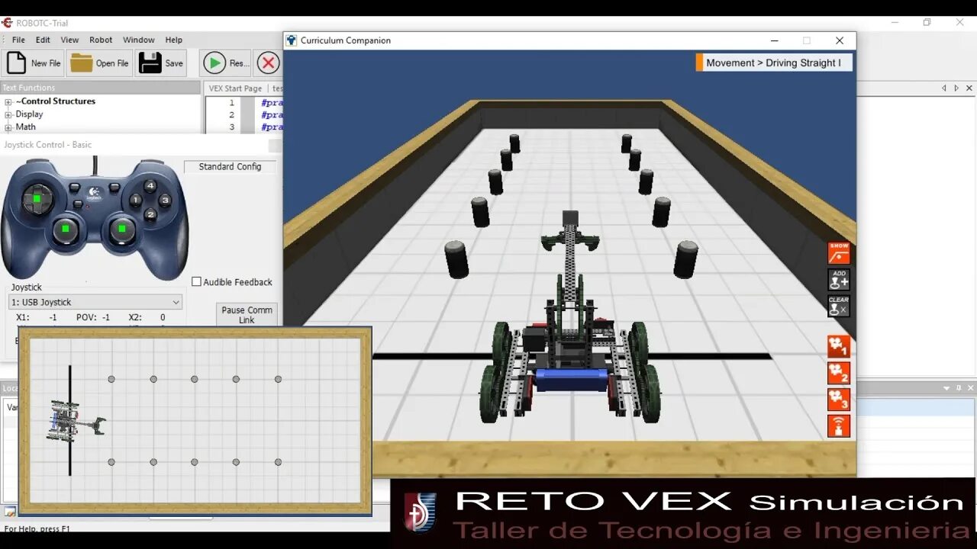This screenshot has height=549, width=977.
Task: Click the red X stop icon
Action: (268, 63)
